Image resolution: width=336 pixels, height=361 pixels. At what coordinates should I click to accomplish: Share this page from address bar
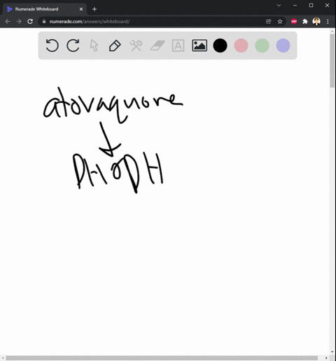(x=269, y=22)
